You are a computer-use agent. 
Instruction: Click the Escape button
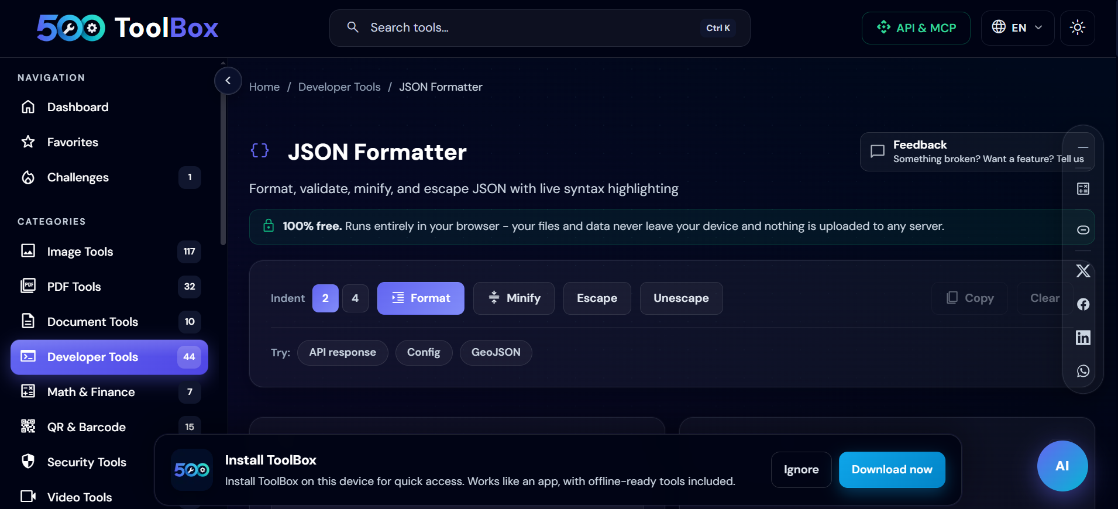(x=597, y=298)
